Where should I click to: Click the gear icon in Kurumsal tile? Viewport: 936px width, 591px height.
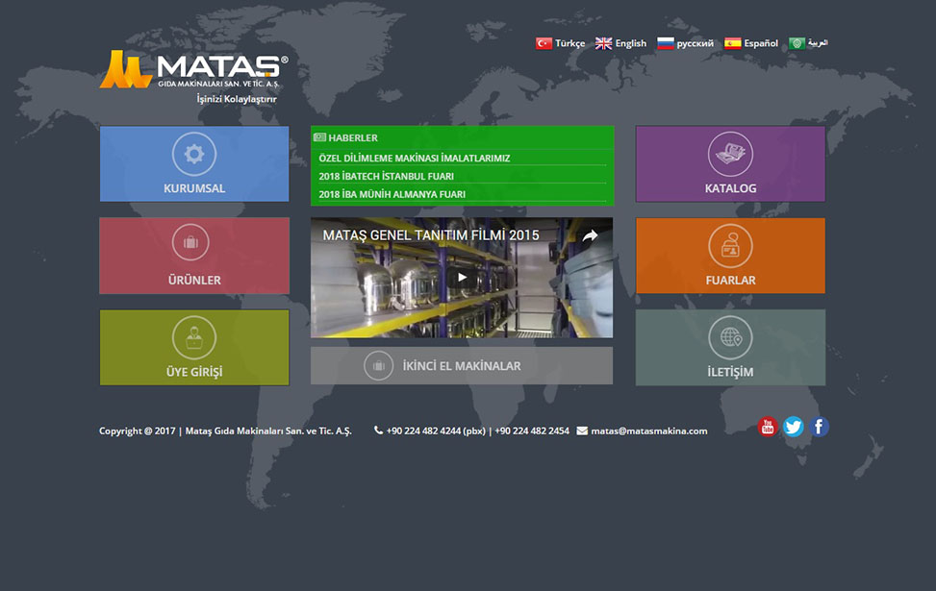(194, 154)
